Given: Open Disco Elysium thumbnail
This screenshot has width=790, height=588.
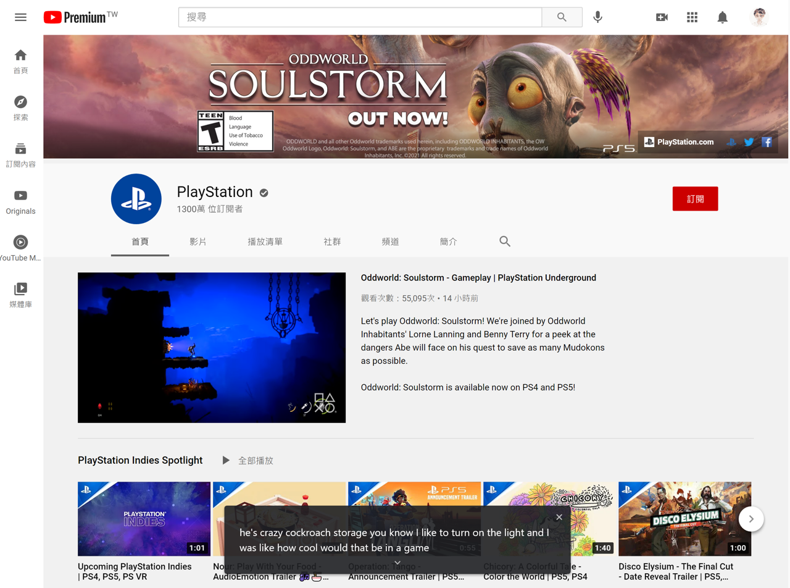Looking at the screenshot, I should (x=684, y=519).
